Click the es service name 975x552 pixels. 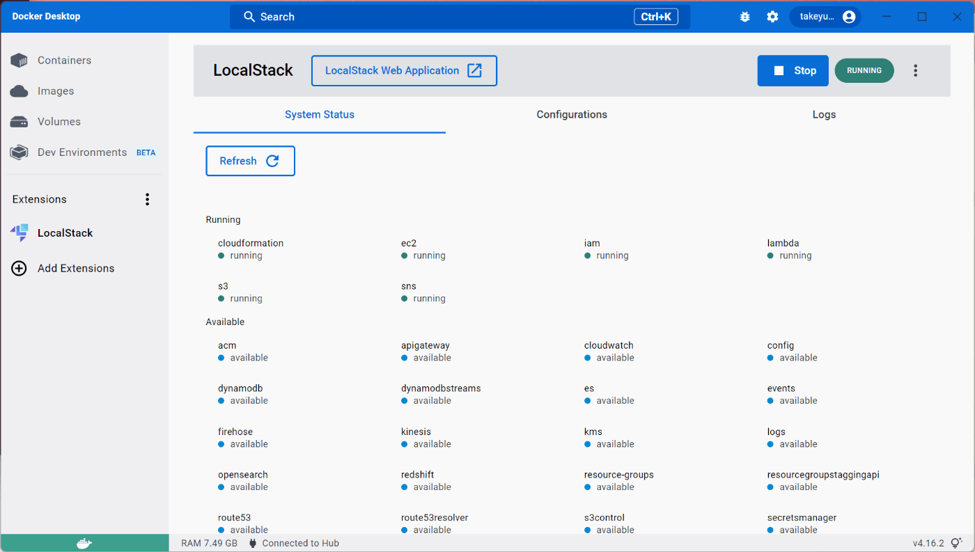point(589,389)
